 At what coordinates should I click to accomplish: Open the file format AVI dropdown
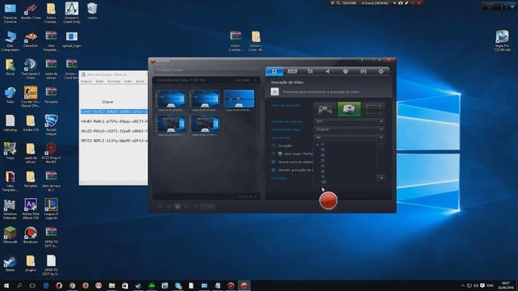pyautogui.click(x=349, y=121)
